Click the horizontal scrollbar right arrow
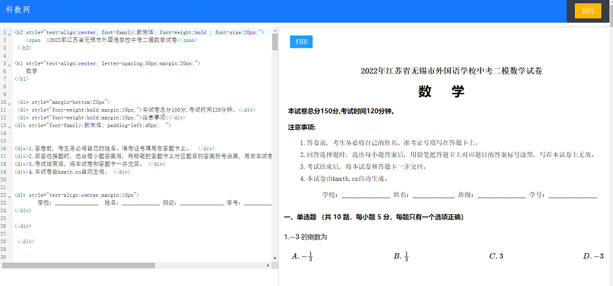This screenshot has width=613, height=286. [x=268, y=265]
